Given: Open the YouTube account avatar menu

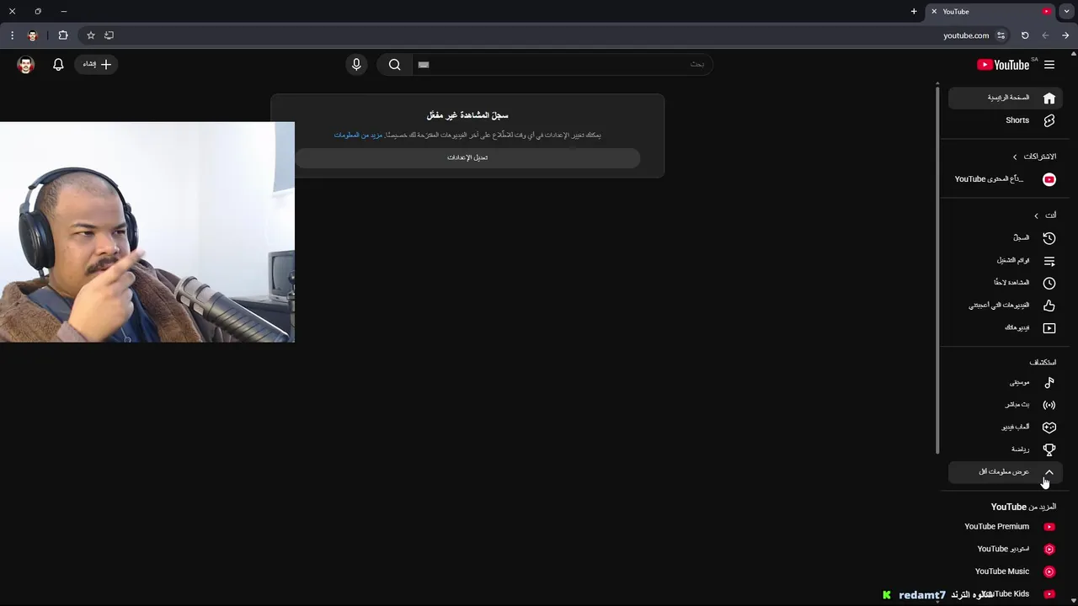Looking at the screenshot, I should click(x=25, y=65).
